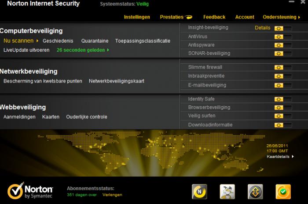
Task: Click the Insight-beveiliging Details link
Action: (x=262, y=28)
